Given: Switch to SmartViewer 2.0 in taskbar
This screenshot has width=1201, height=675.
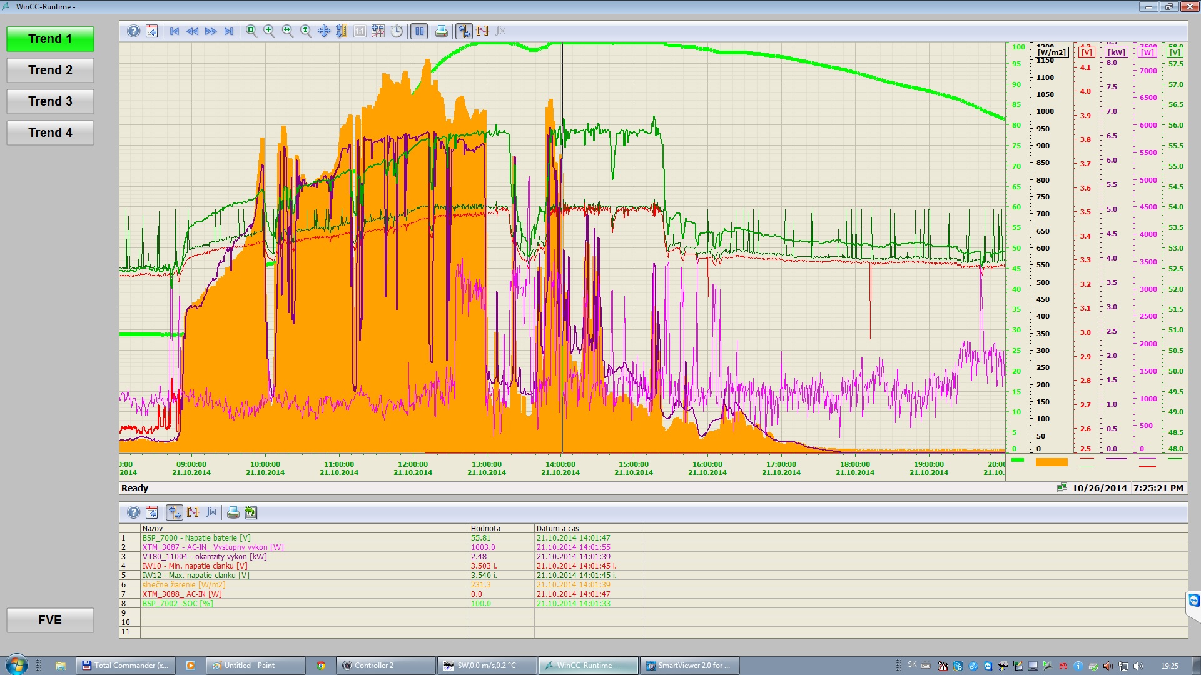Looking at the screenshot, I should (x=690, y=666).
